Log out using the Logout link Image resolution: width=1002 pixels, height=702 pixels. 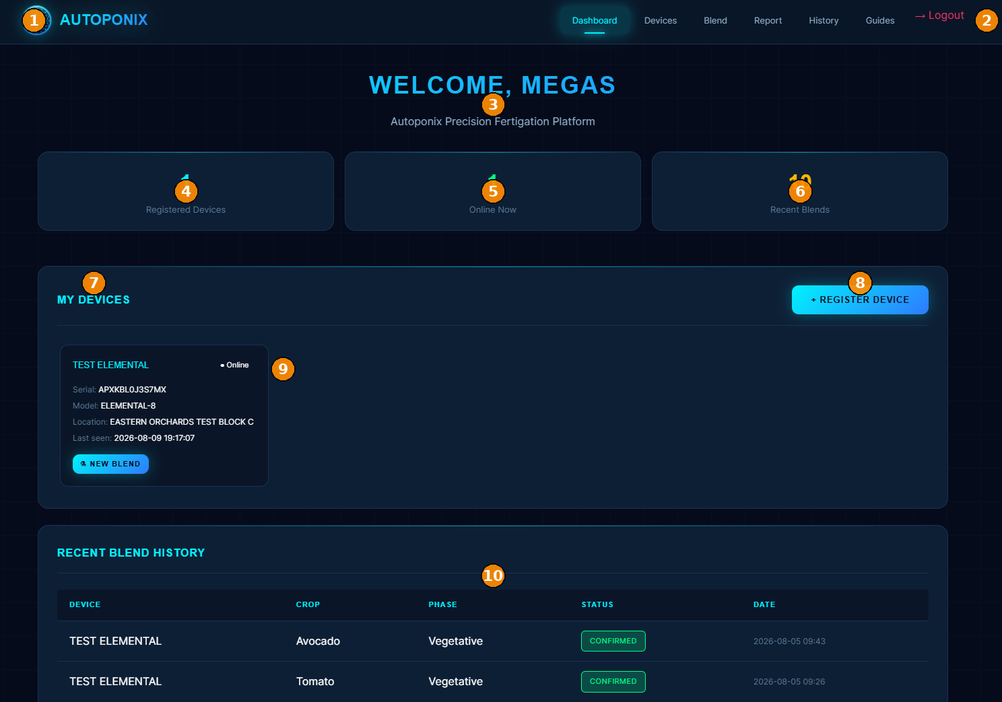[x=939, y=15]
